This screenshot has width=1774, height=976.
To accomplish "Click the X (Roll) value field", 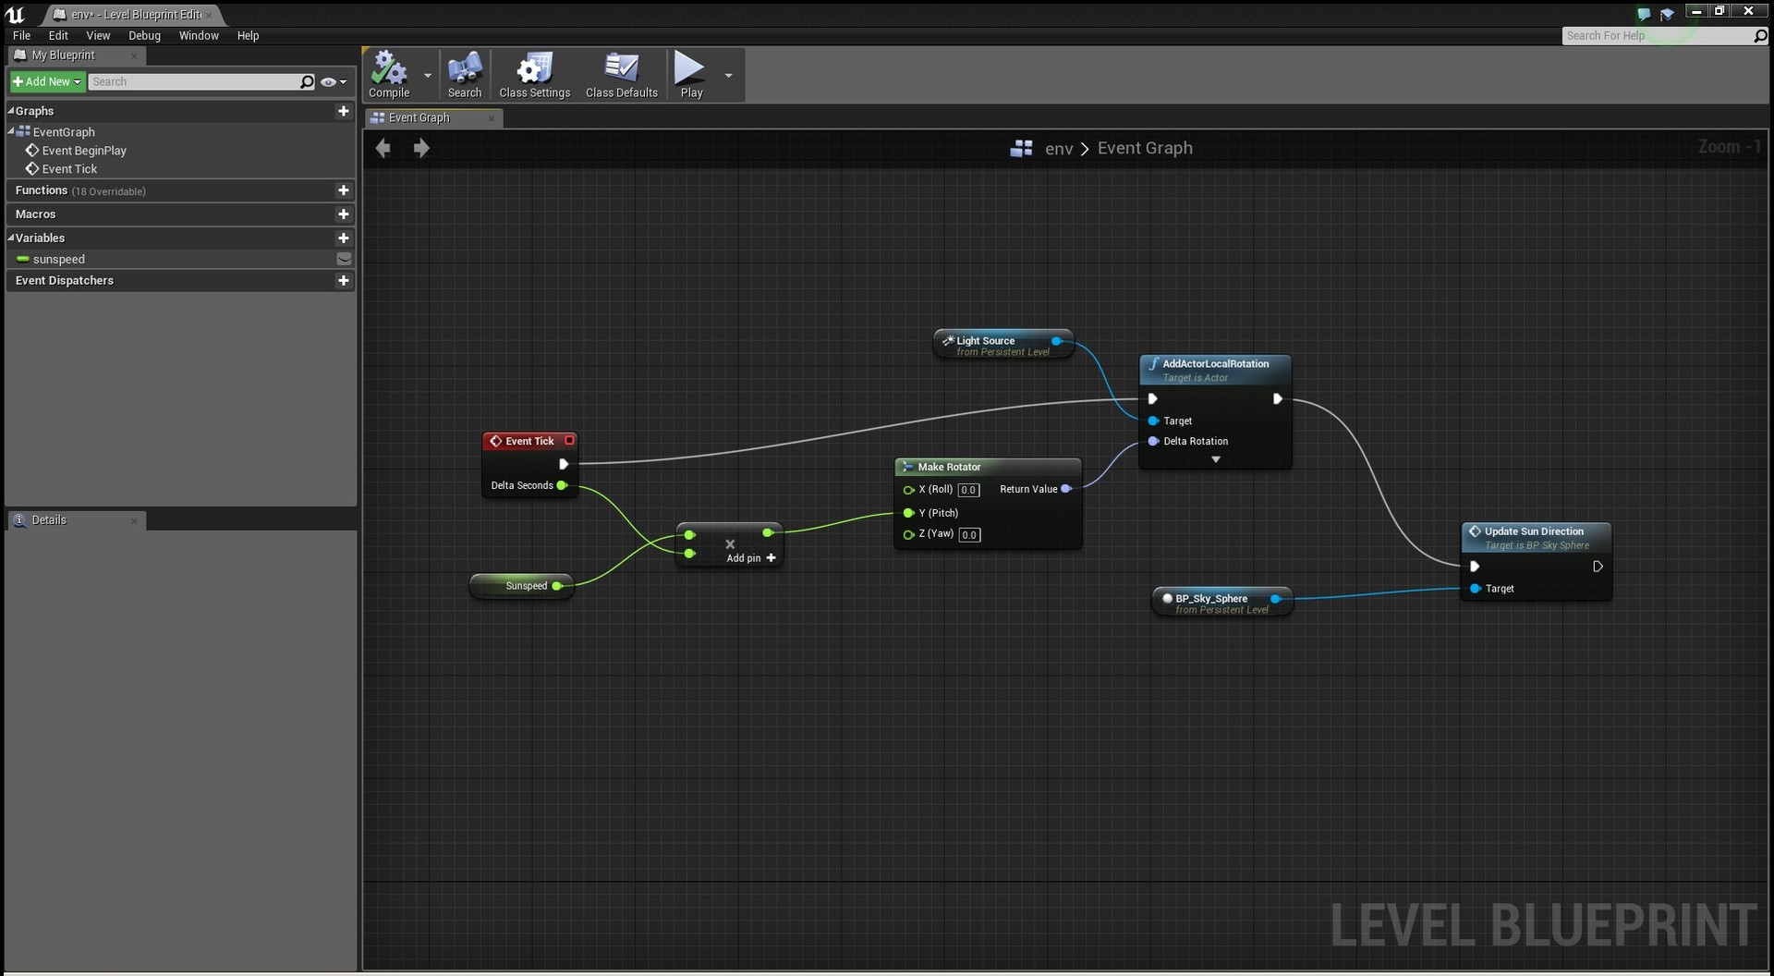I will click(x=968, y=490).
